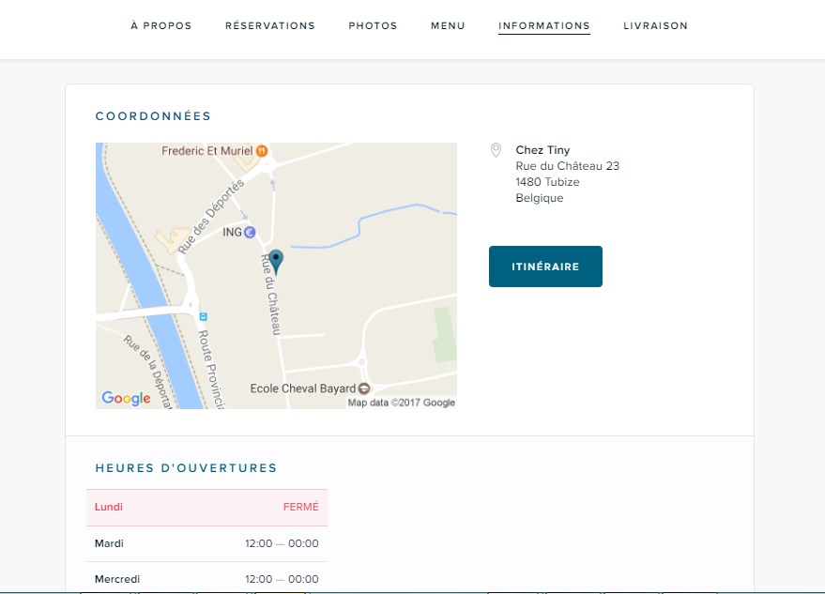Click the Ecole Cheval Bayard map icon
The image size is (825, 594).
tap(365, 388)
